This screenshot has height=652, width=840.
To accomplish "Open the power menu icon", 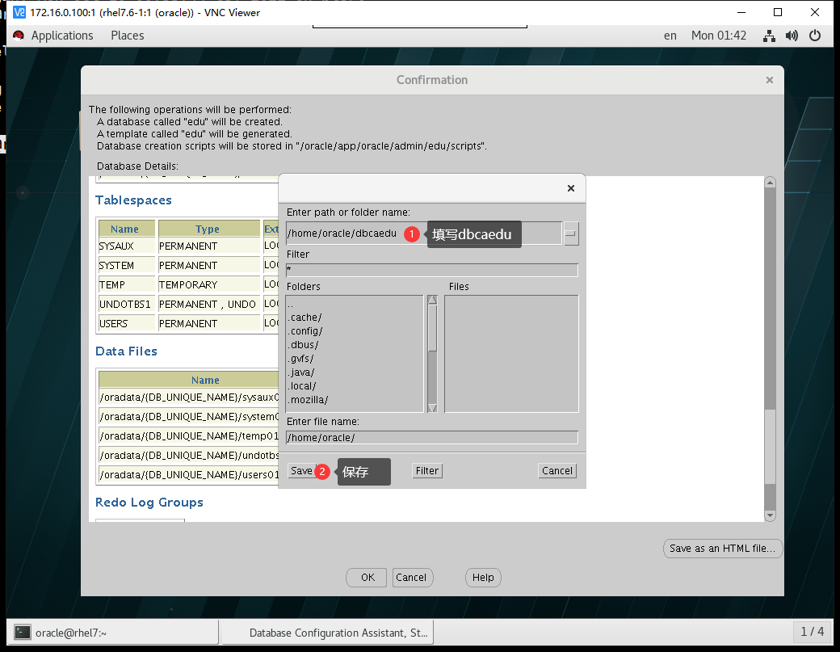I will [815, 36].
